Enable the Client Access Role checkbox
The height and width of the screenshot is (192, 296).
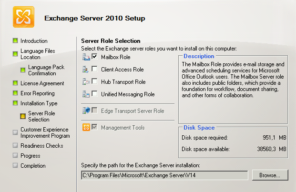coord(94,70)
